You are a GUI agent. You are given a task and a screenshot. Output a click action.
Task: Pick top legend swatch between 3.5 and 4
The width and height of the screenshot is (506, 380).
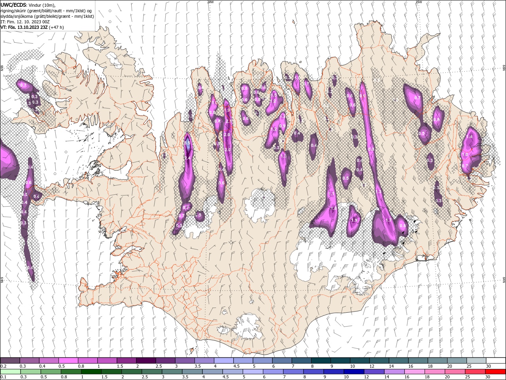pos(204,361)
